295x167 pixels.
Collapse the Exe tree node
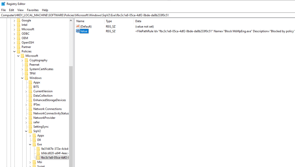click(x=30, y=144)
